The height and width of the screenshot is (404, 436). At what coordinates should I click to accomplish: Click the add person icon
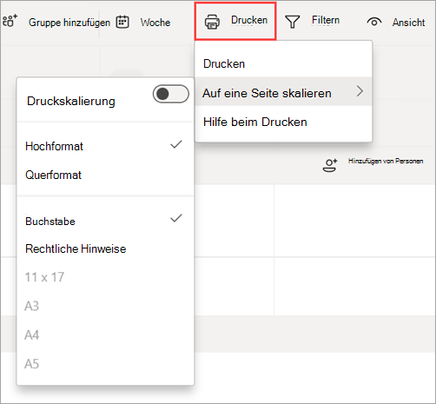[x=330, y=165]
